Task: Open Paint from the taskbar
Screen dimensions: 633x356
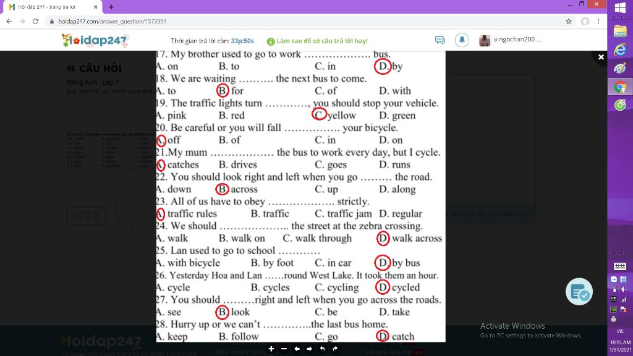Action: 620,68
